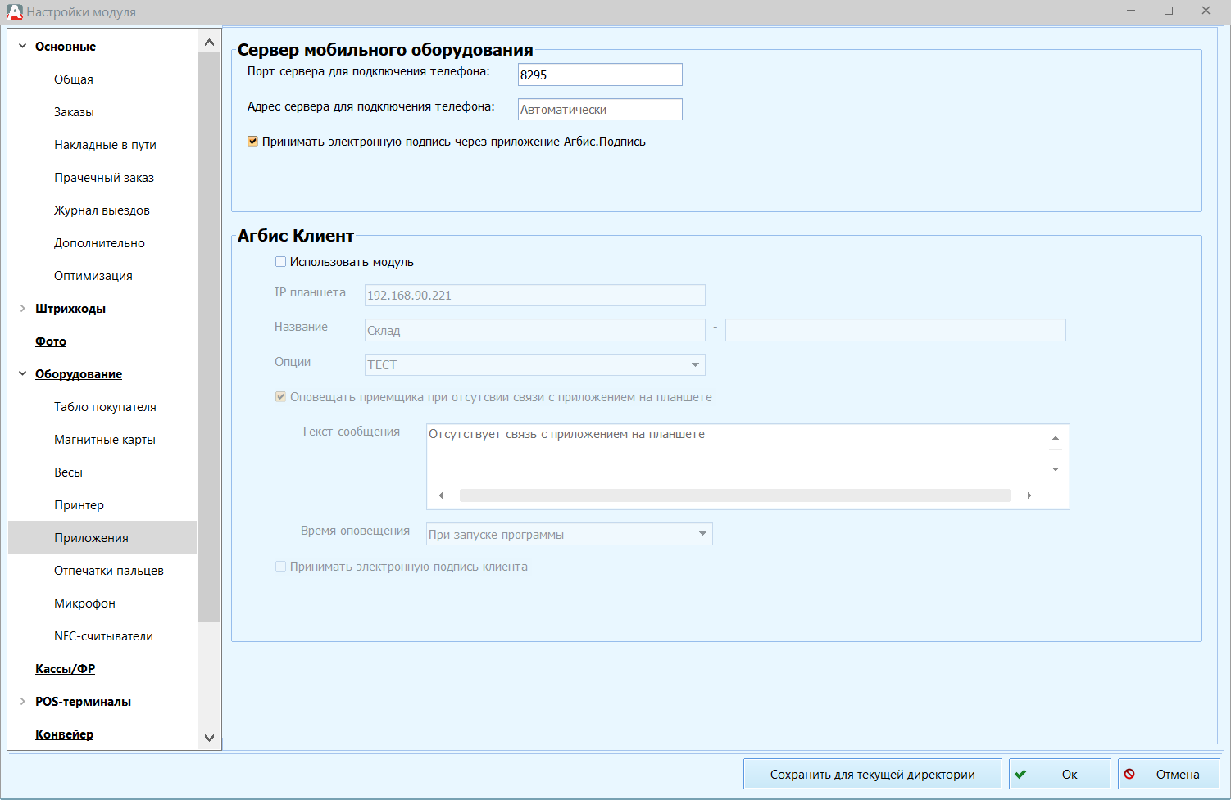Click the Агбис app icon in title bar

tap(14, 12)
